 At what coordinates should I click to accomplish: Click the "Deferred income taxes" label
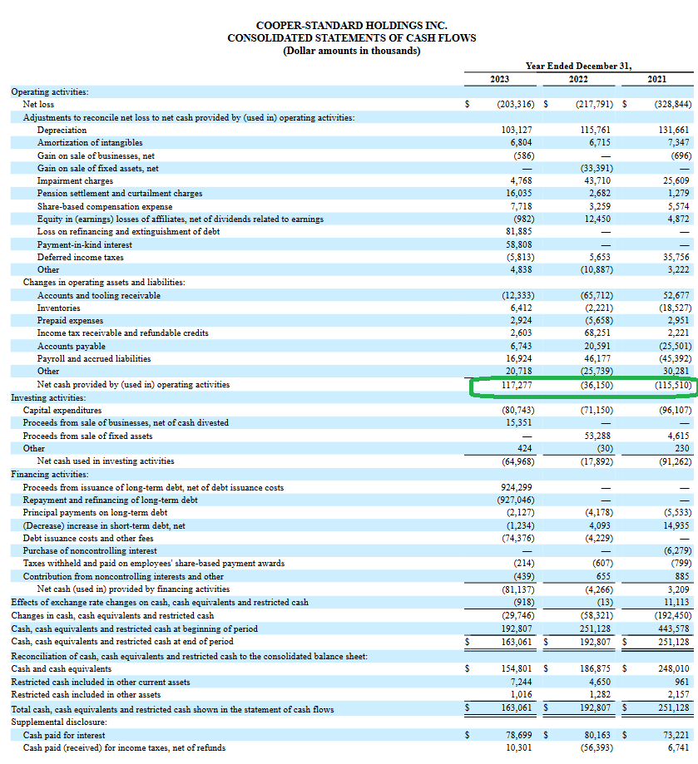coord(81,257)
